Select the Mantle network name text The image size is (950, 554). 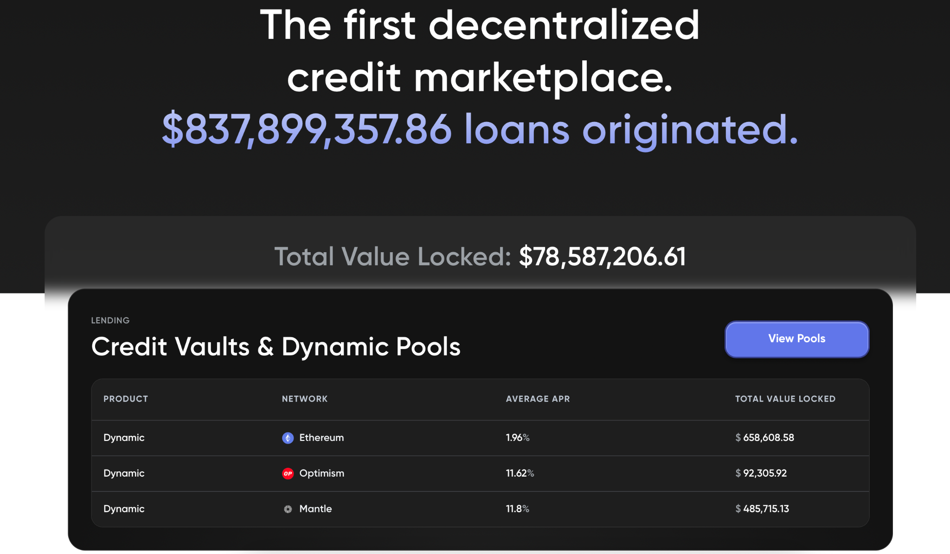pyautogui.click(x=315, y=509)
